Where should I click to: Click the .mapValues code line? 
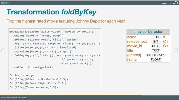pyautogui.click(x=42, y=51)
